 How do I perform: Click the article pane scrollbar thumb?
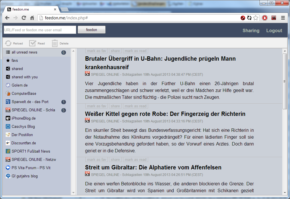[x=285, y=81]
